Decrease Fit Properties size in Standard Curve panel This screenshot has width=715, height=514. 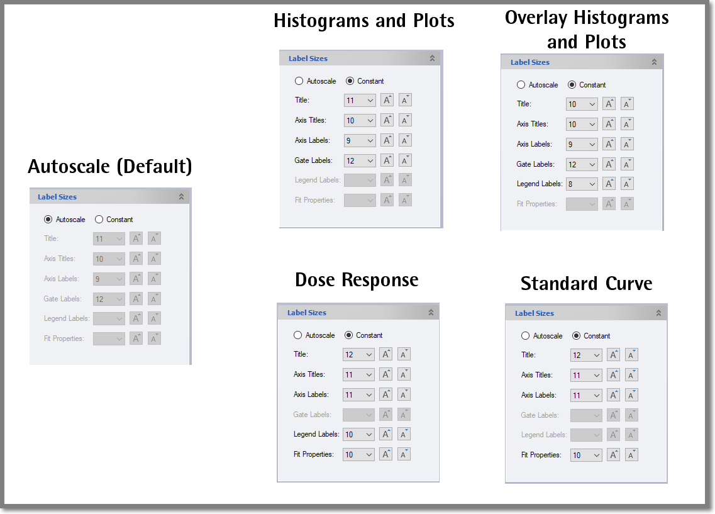[631, 454]
